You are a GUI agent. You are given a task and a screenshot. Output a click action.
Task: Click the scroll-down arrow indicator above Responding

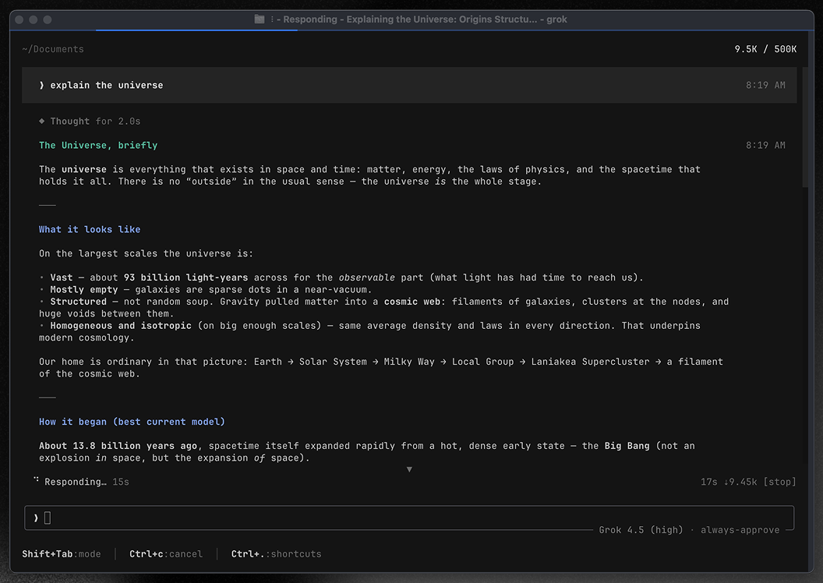click(x=409, y=469)
